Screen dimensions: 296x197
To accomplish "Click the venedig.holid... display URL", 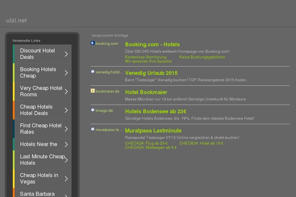I will pos(109,72).
